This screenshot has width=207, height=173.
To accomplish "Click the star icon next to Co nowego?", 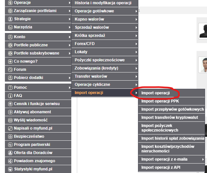I will click(x=10, y=61).
